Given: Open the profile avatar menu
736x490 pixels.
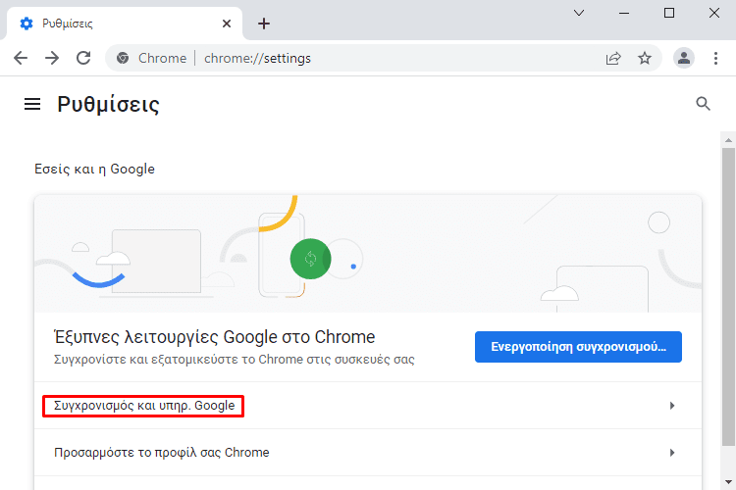Looking at the screenshot, I should click(684, 58).
